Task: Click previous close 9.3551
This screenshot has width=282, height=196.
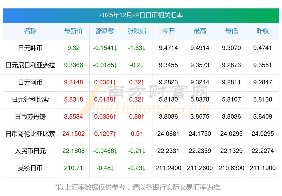Action: click(x=263, y=65)
